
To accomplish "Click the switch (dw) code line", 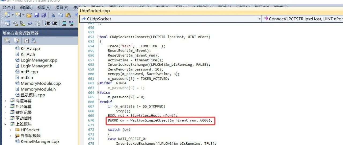I will coord(119,130).
